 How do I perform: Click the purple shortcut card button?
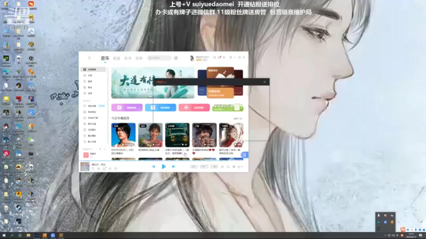tap(127, 108)
